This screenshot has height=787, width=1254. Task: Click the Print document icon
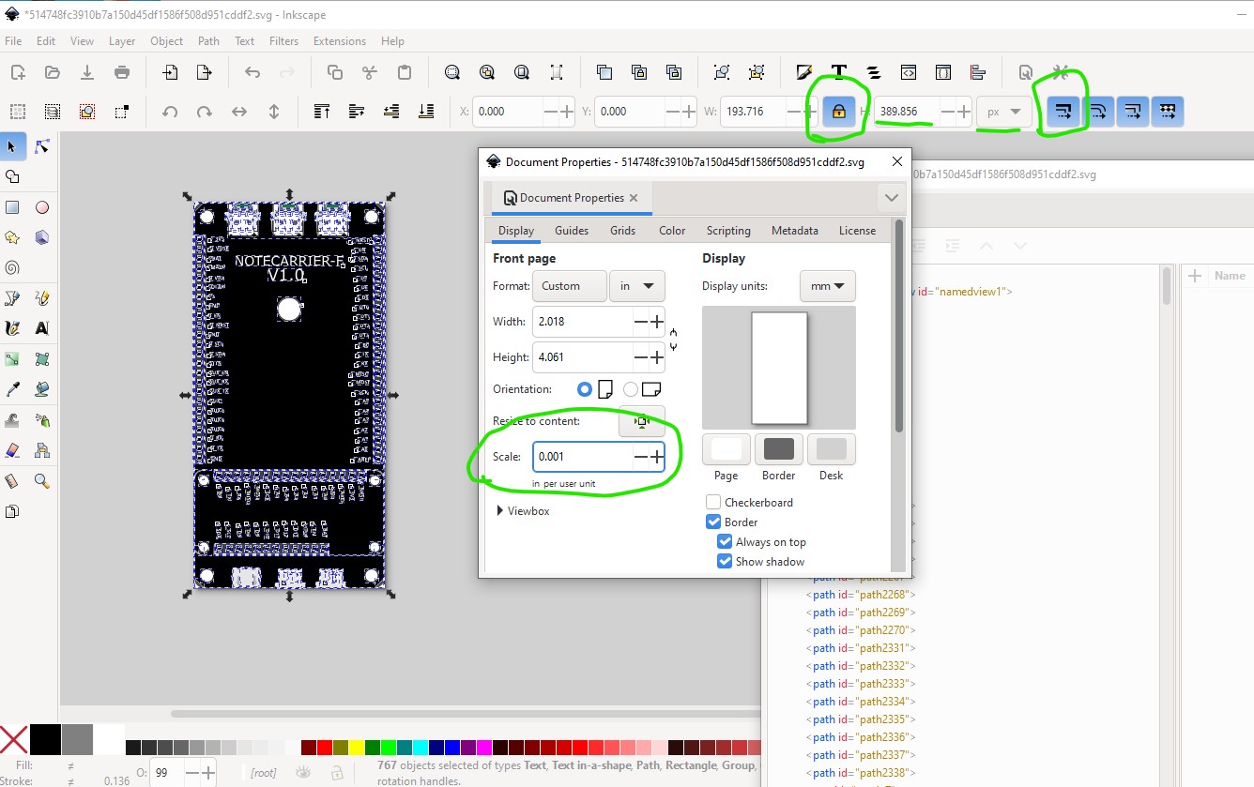122,72
